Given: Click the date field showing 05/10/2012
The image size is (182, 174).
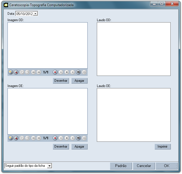Looking at the screenshot, I should point(27,14).
